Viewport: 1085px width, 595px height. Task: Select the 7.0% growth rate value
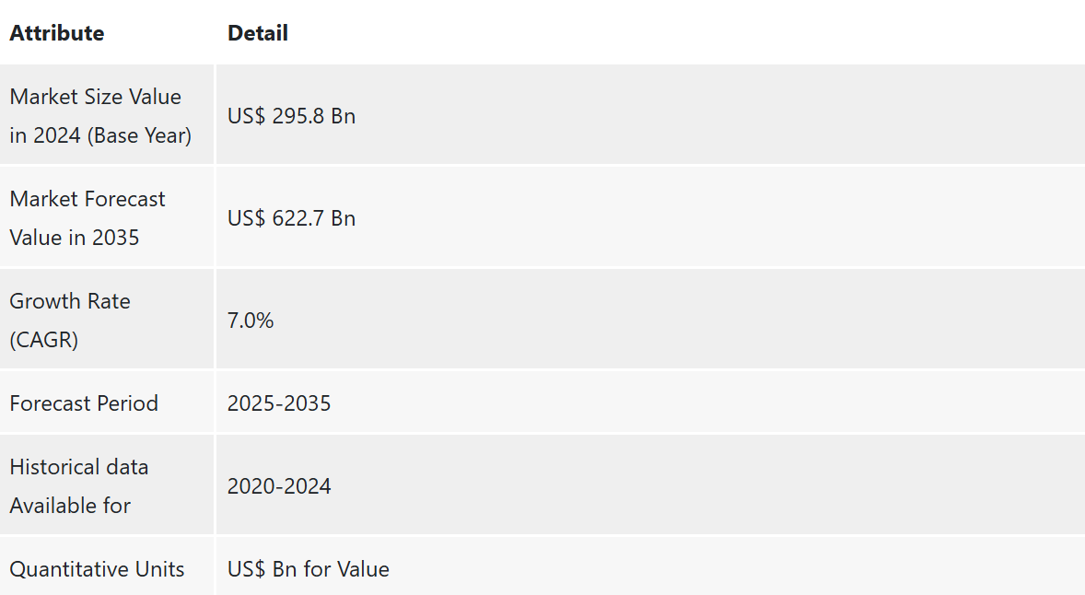click(x=251, y=321)
